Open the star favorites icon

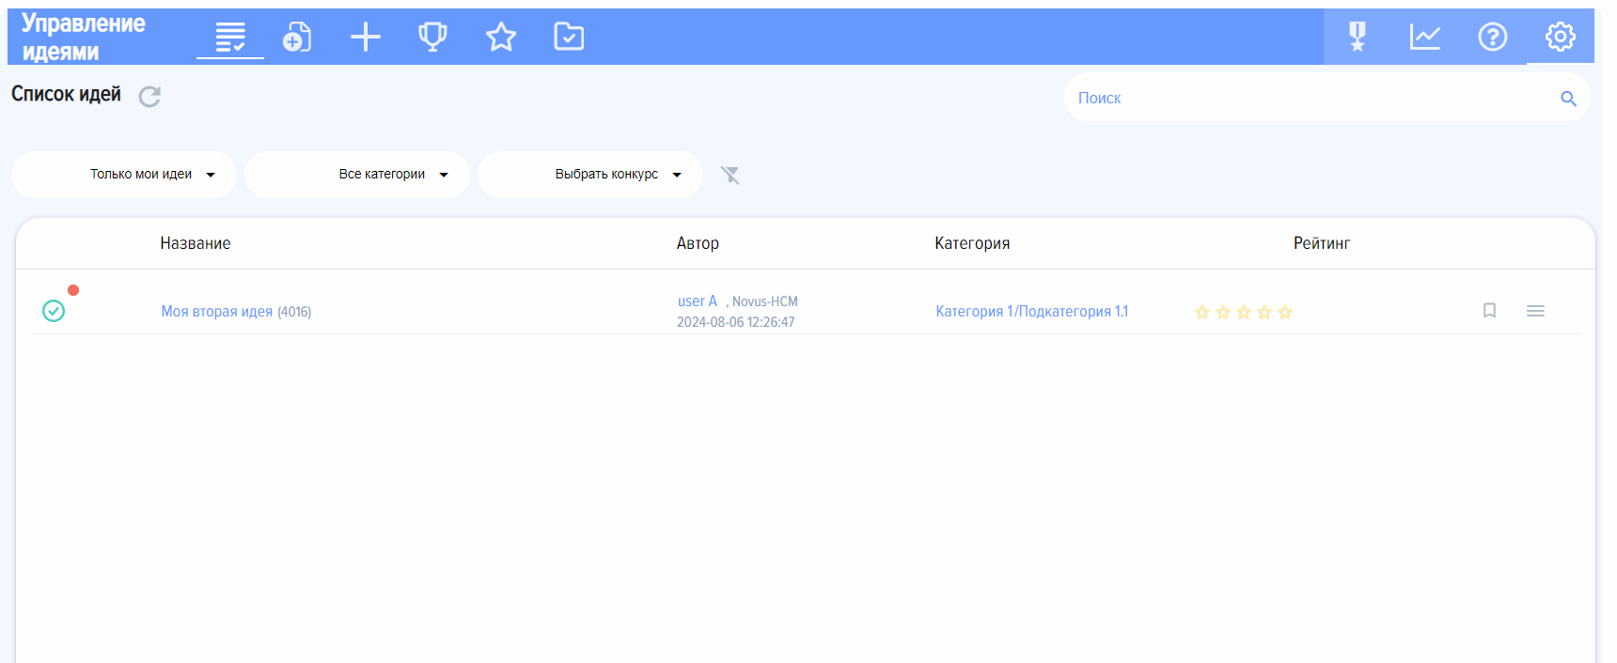point(501,37)
